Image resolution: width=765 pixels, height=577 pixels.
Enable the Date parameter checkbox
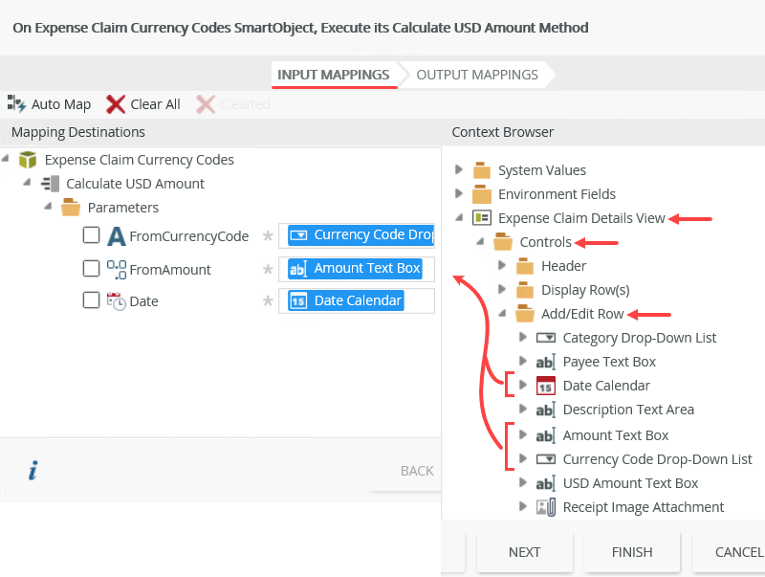91,300
